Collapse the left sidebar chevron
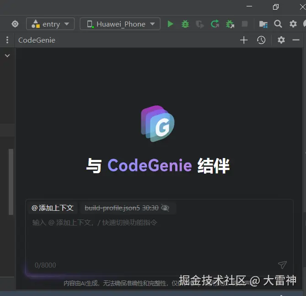306x296 pixels. tap(7, 56)
